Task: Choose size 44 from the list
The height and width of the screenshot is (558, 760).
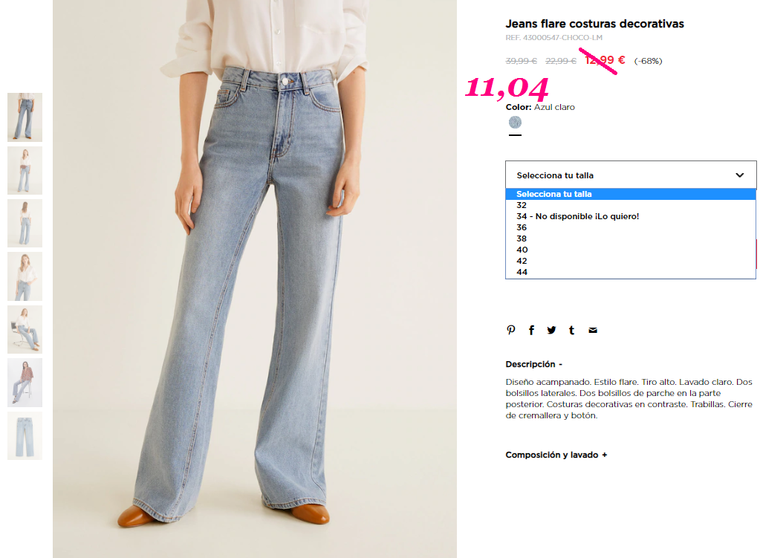Action: tap(631, 272)
